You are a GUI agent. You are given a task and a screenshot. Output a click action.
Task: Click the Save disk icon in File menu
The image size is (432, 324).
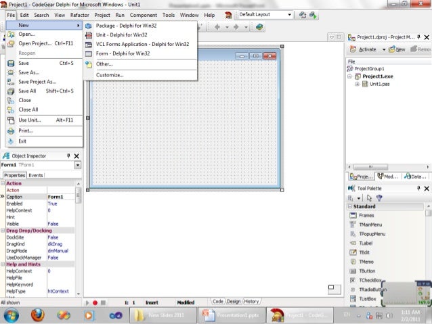11,64
